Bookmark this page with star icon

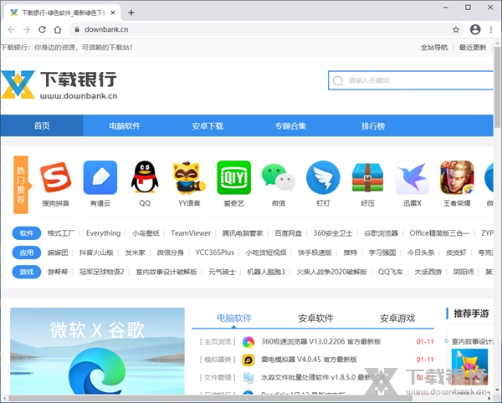pos(456,29)
